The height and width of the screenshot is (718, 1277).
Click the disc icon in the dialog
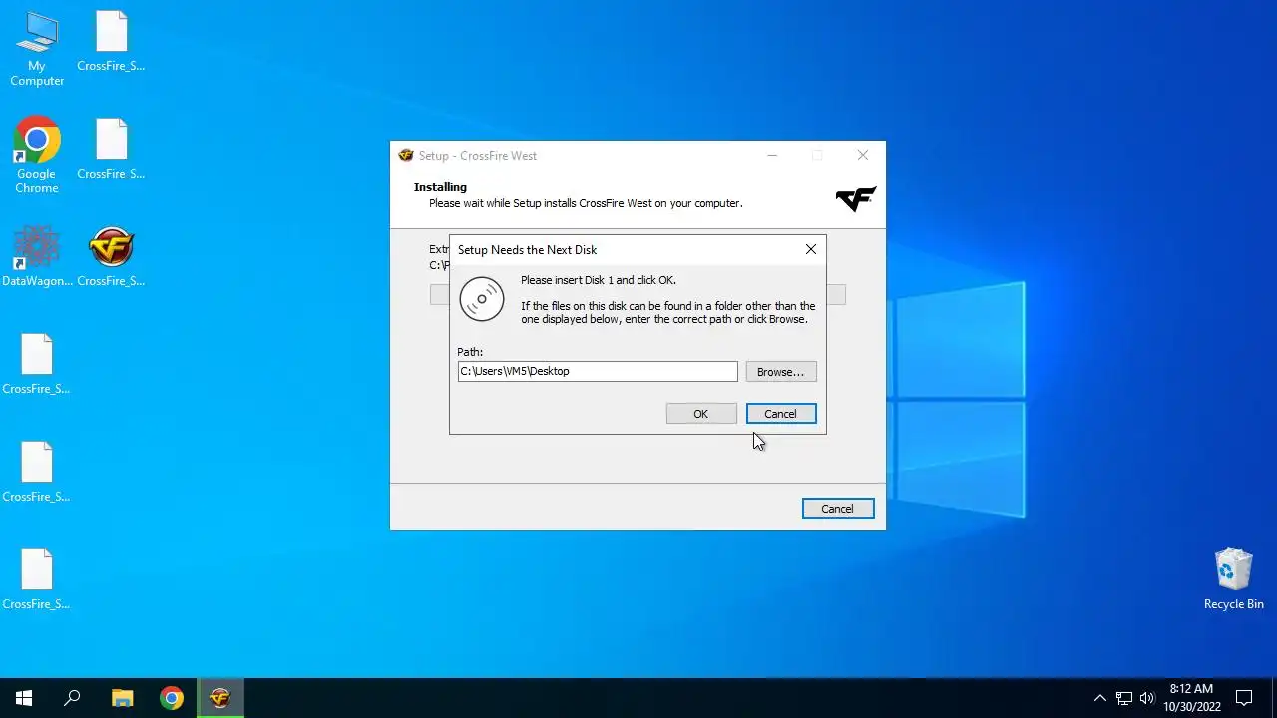click(x=482, y=299)
